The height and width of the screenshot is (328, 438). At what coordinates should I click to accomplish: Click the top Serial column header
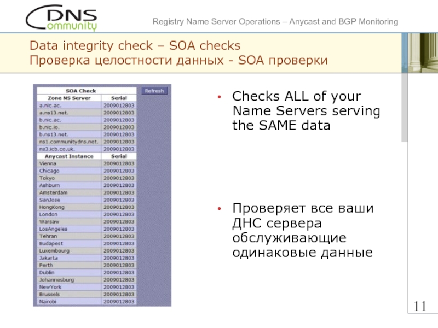[119, 98]
